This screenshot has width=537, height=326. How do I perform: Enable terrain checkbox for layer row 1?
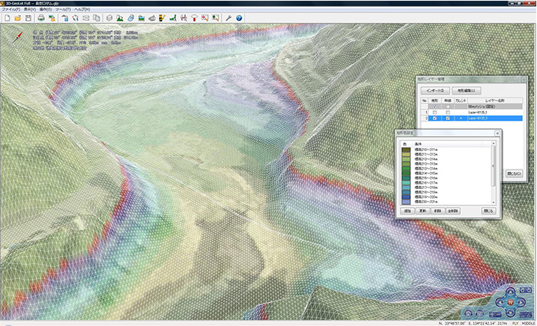pyautogui.click(x=435, y=112)
